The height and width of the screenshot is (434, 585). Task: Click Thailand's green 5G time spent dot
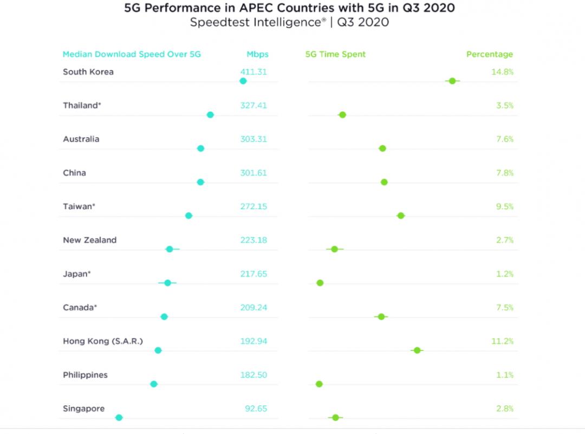point(342,115)
